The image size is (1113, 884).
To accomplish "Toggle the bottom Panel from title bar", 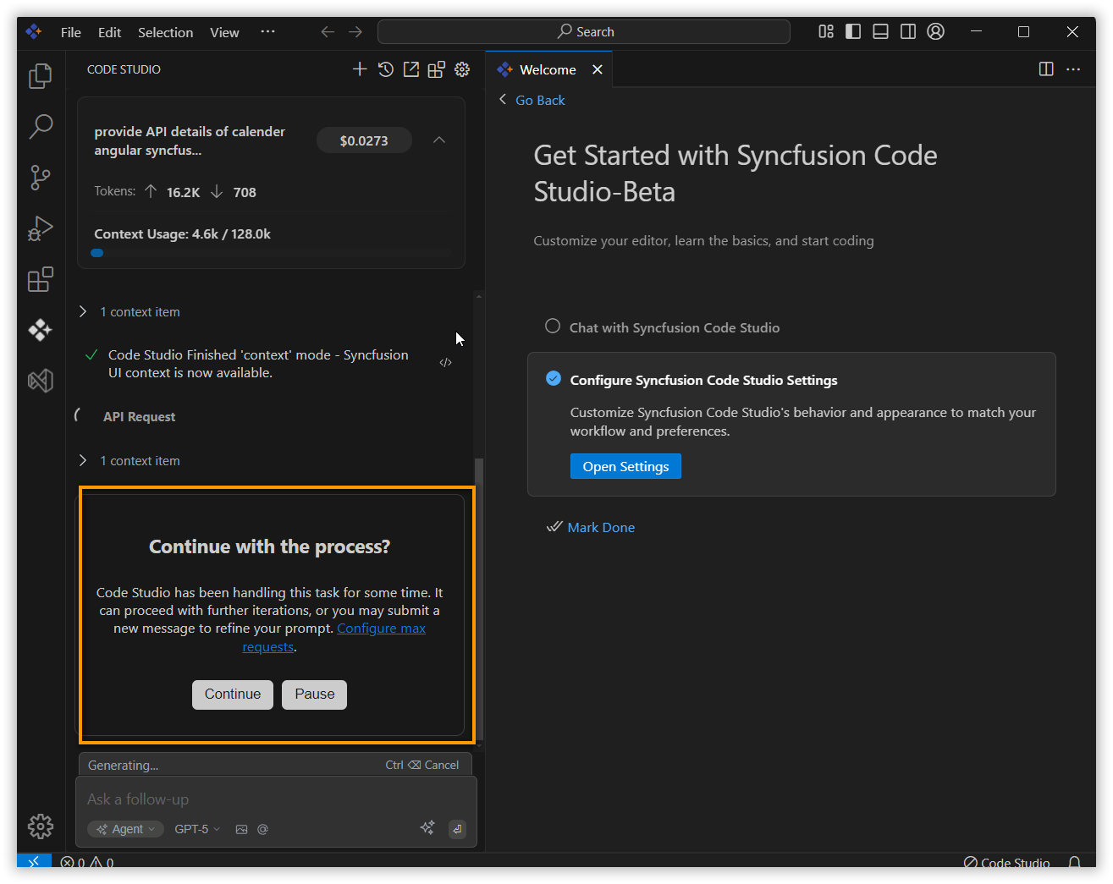I will (880, 31).
